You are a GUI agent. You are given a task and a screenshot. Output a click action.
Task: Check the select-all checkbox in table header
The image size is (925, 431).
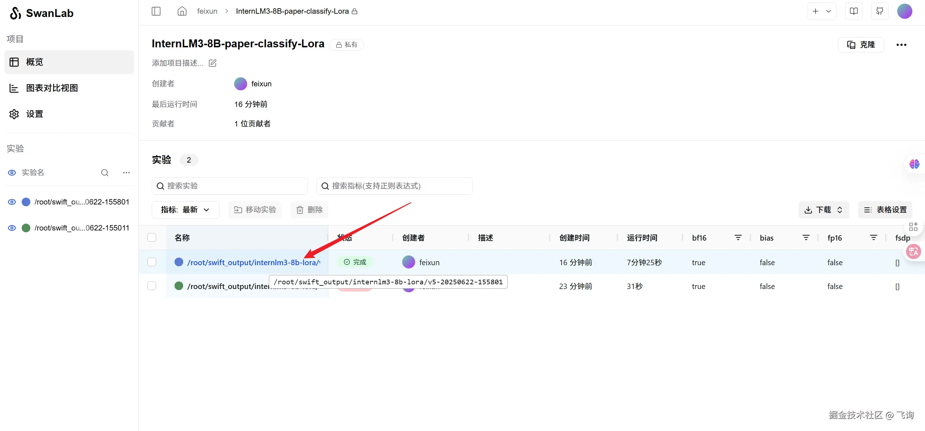pyautogui.click(x=152, y=238)
